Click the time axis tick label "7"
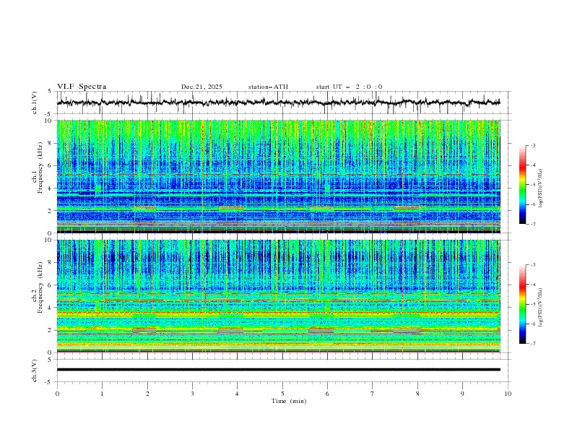Image resolution: width=572 pixels, height=442 pixels. tap(373, 394)
